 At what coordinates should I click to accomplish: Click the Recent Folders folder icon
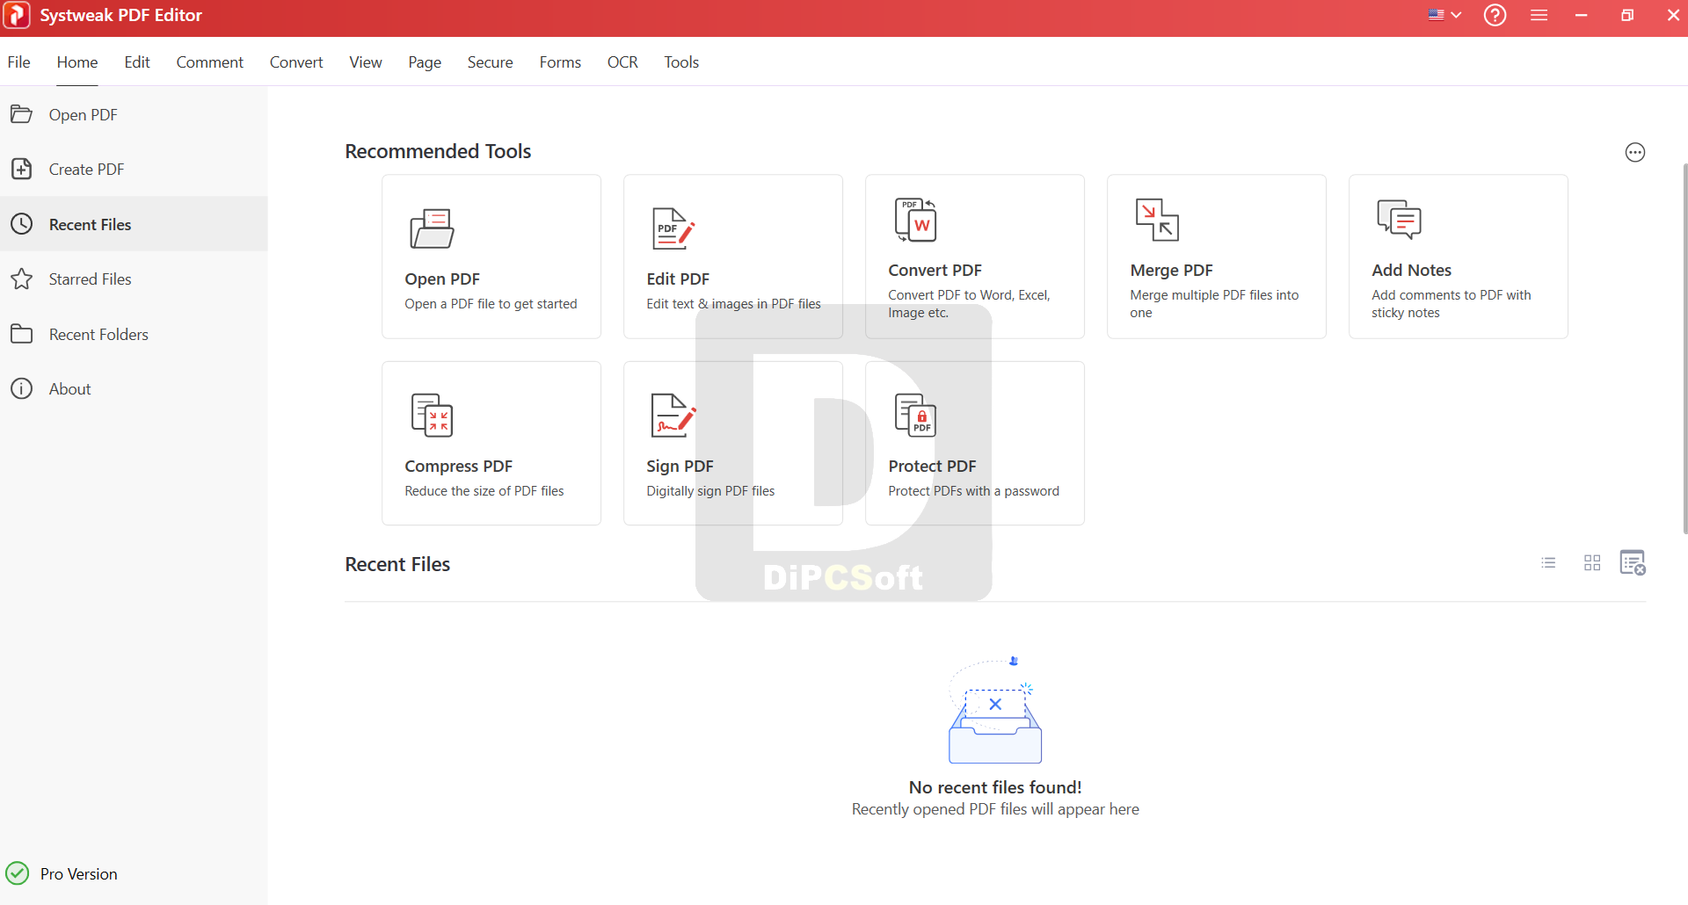[x=21, y=334]
